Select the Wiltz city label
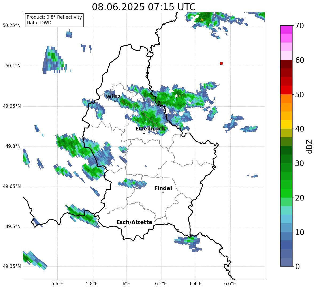This screenshot has width=316, height=289. [x=113, y=97]
